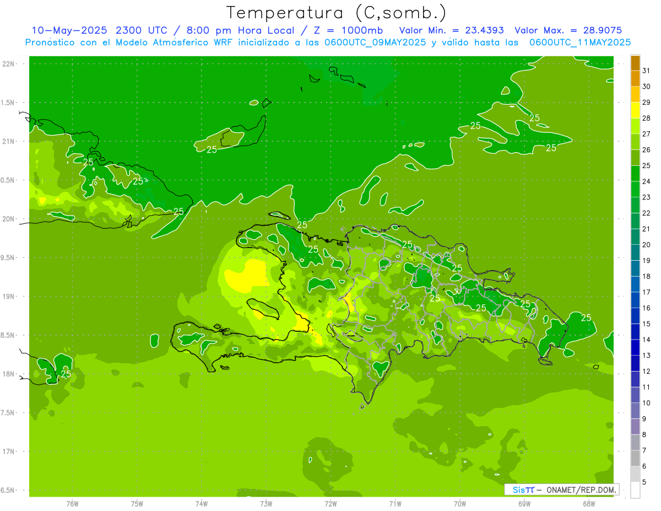Click the 'SisTT - ONAMET/REP.DOM.' label

point(561,490)
